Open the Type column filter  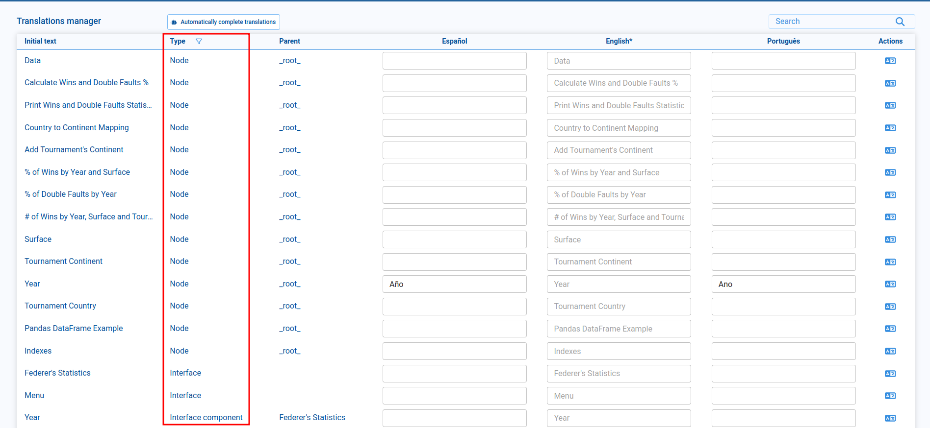coord(199,41)
